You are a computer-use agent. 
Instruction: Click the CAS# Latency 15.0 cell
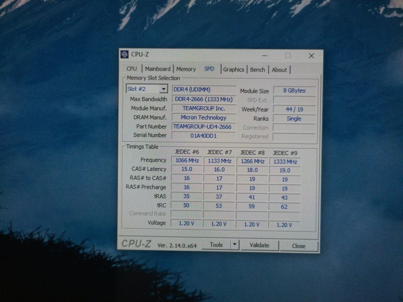coord(187,169)
